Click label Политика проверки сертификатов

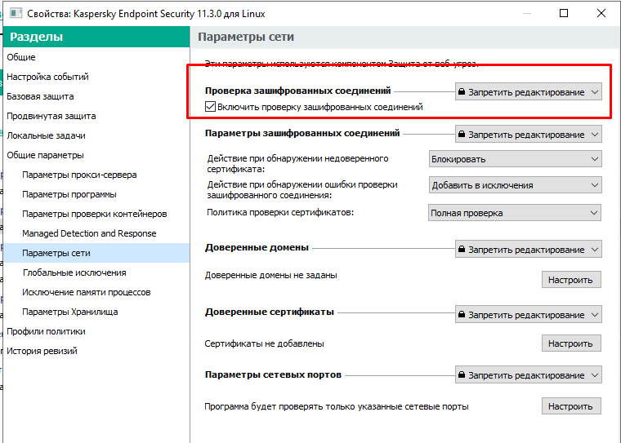(280, 212)
